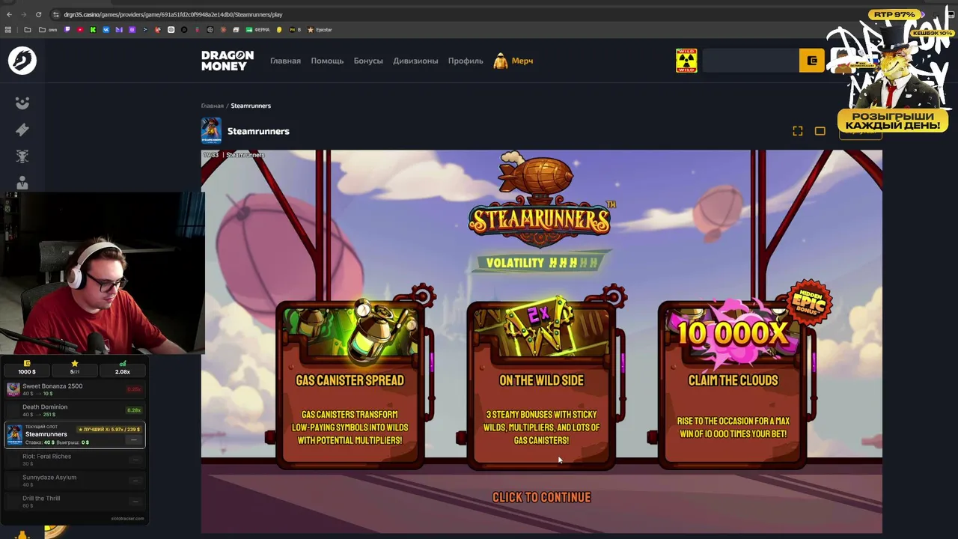
Task: Click the 8.28x badge on Death Dominion
Action: point(134,410)
